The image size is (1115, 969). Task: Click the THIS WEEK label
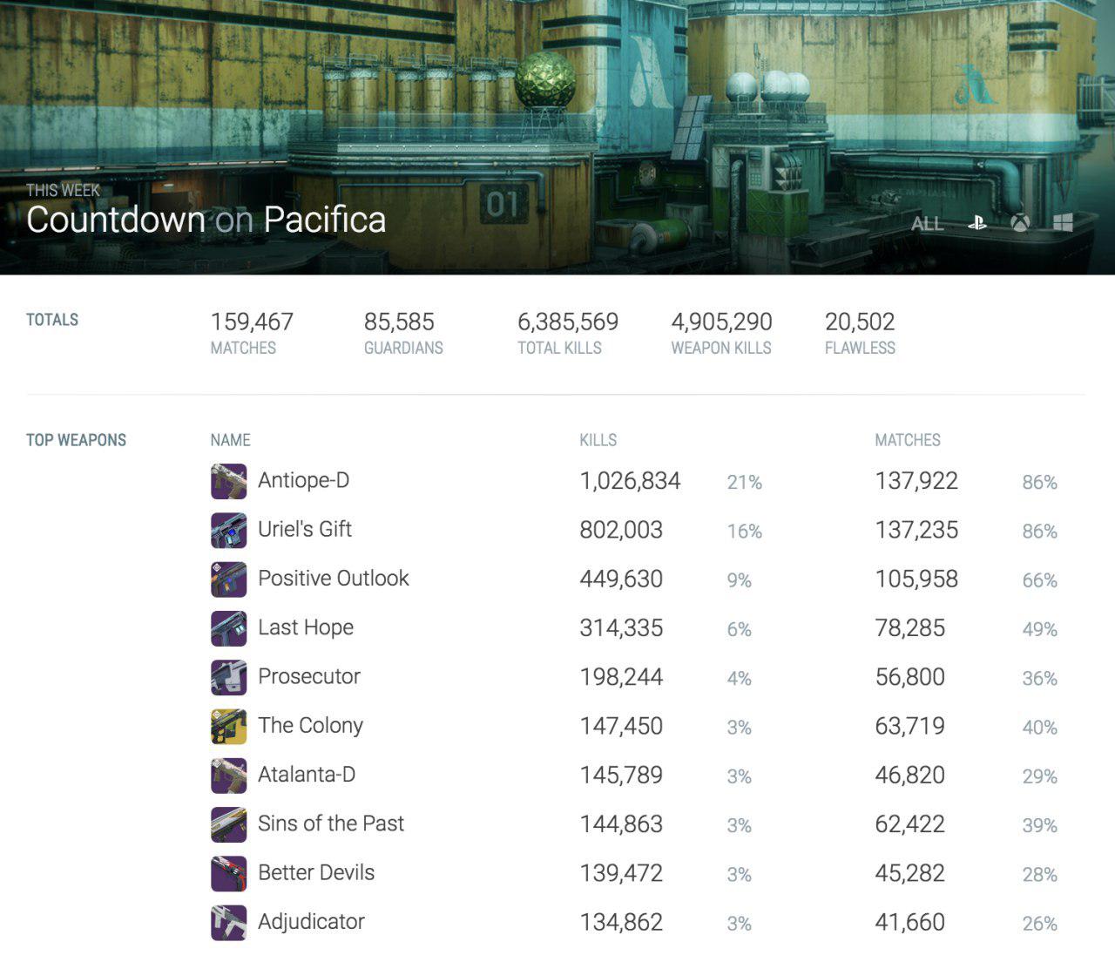tap(64, 189)
